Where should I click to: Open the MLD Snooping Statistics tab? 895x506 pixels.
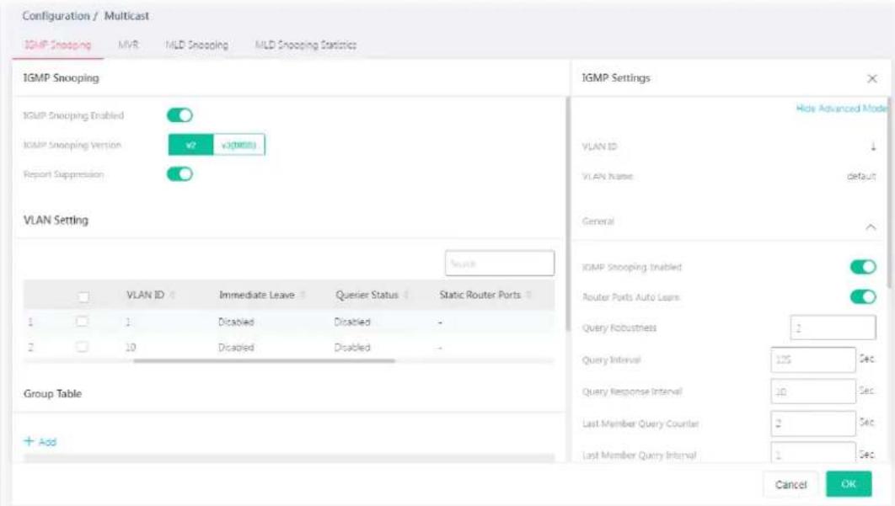305,45
